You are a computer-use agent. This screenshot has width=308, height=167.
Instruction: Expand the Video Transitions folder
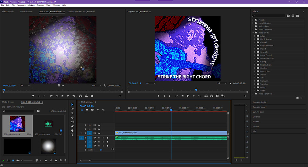coord(253,94)
